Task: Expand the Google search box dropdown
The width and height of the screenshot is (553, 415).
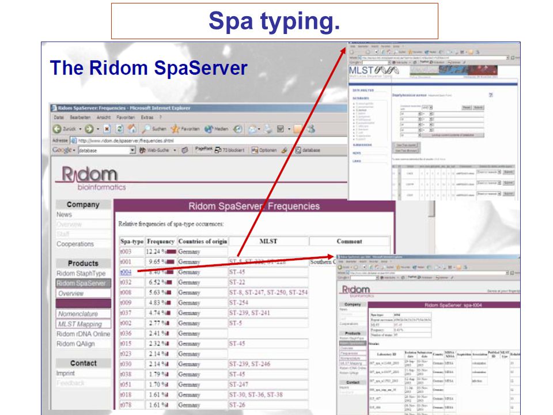Action: tap(132, 150)
